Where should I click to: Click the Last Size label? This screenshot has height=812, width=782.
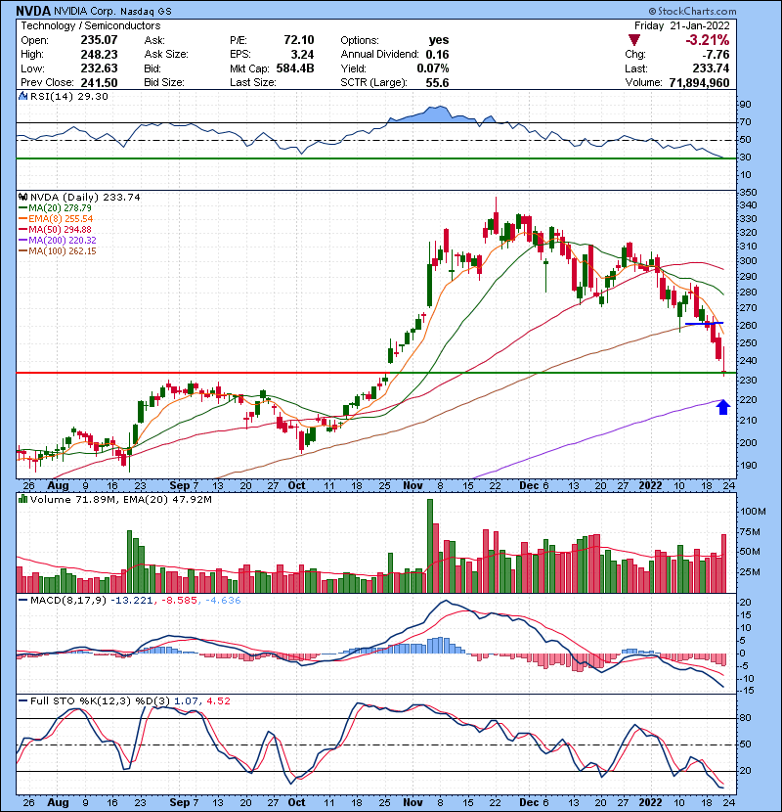click(x=252, y=82)
